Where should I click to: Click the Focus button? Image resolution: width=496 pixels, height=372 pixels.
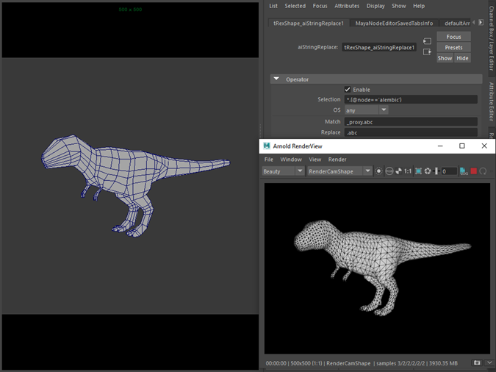pyautogui.click(x=453, y=37)
